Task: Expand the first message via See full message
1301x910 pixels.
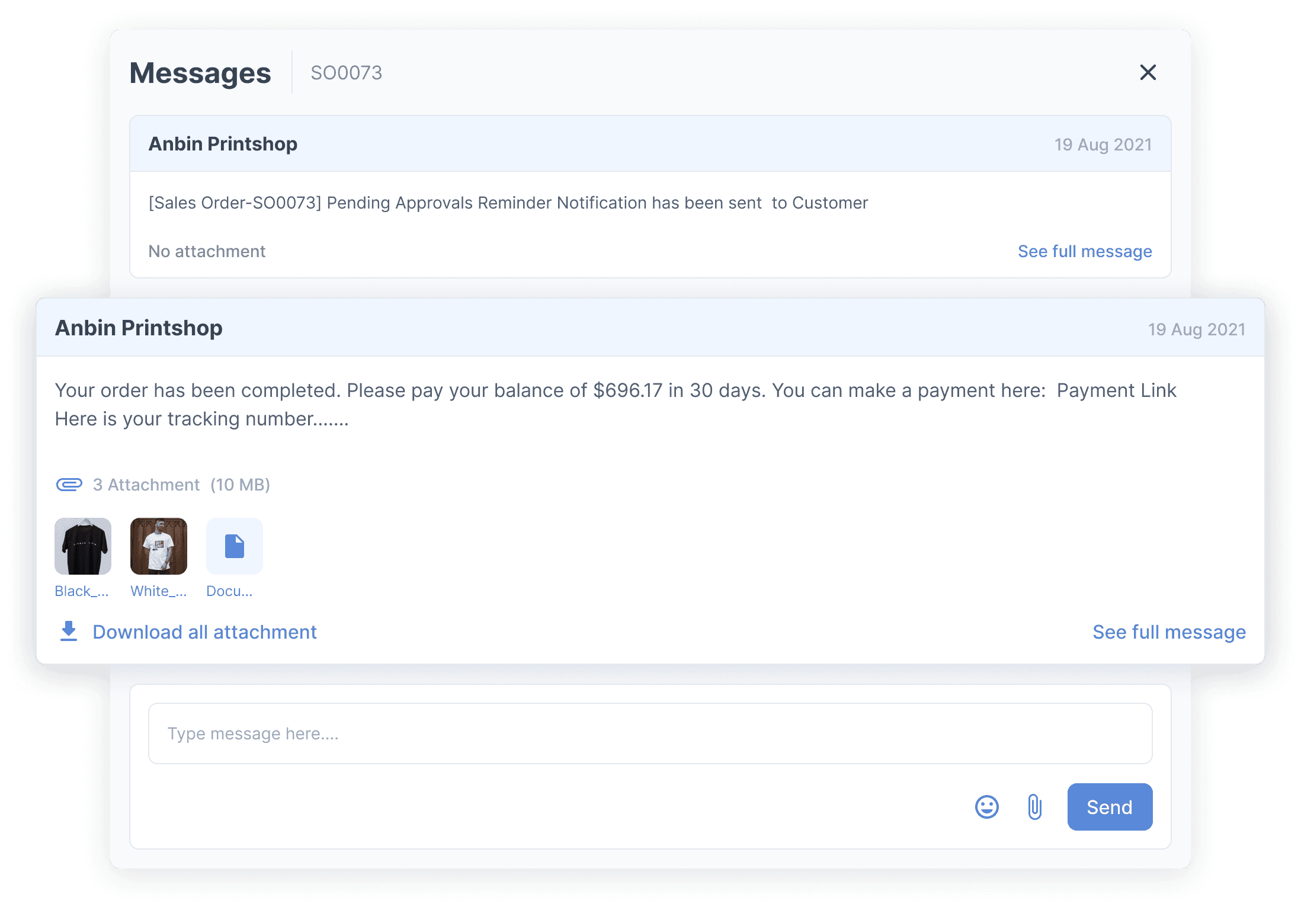Action: 1084,251
